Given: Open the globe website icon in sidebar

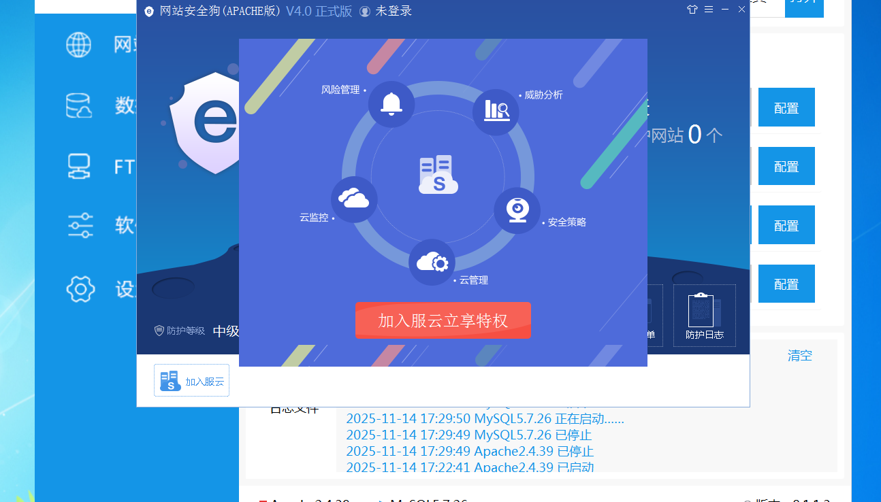Looking at the screenshot, I should click(79, 45).
